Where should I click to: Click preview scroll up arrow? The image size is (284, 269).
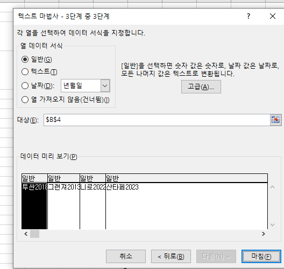[272, 187]
